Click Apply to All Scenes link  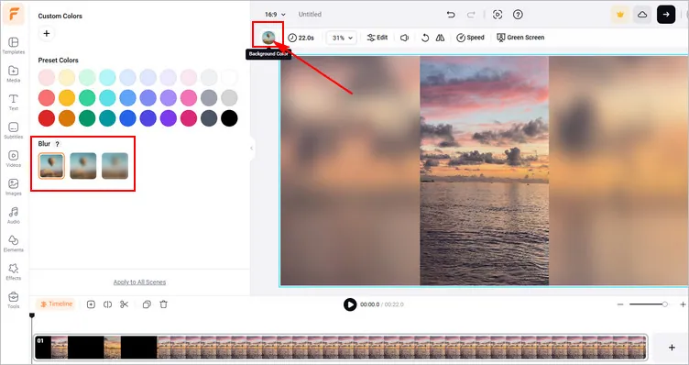coord(140,282)
